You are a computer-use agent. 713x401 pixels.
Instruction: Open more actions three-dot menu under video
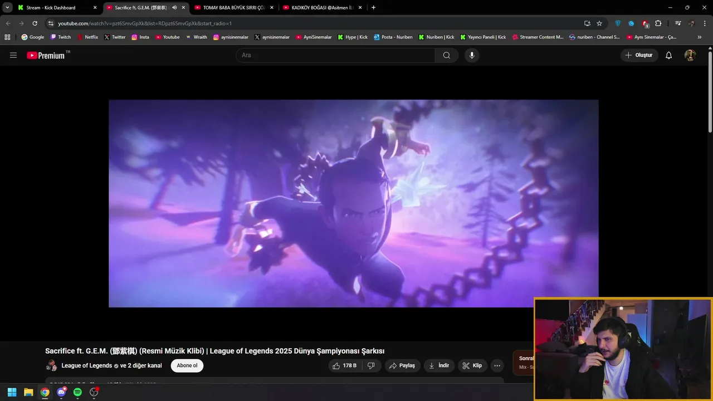click(497, 366)
